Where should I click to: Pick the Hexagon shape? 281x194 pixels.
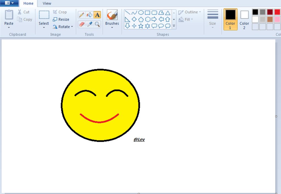[x=147, y=19]
